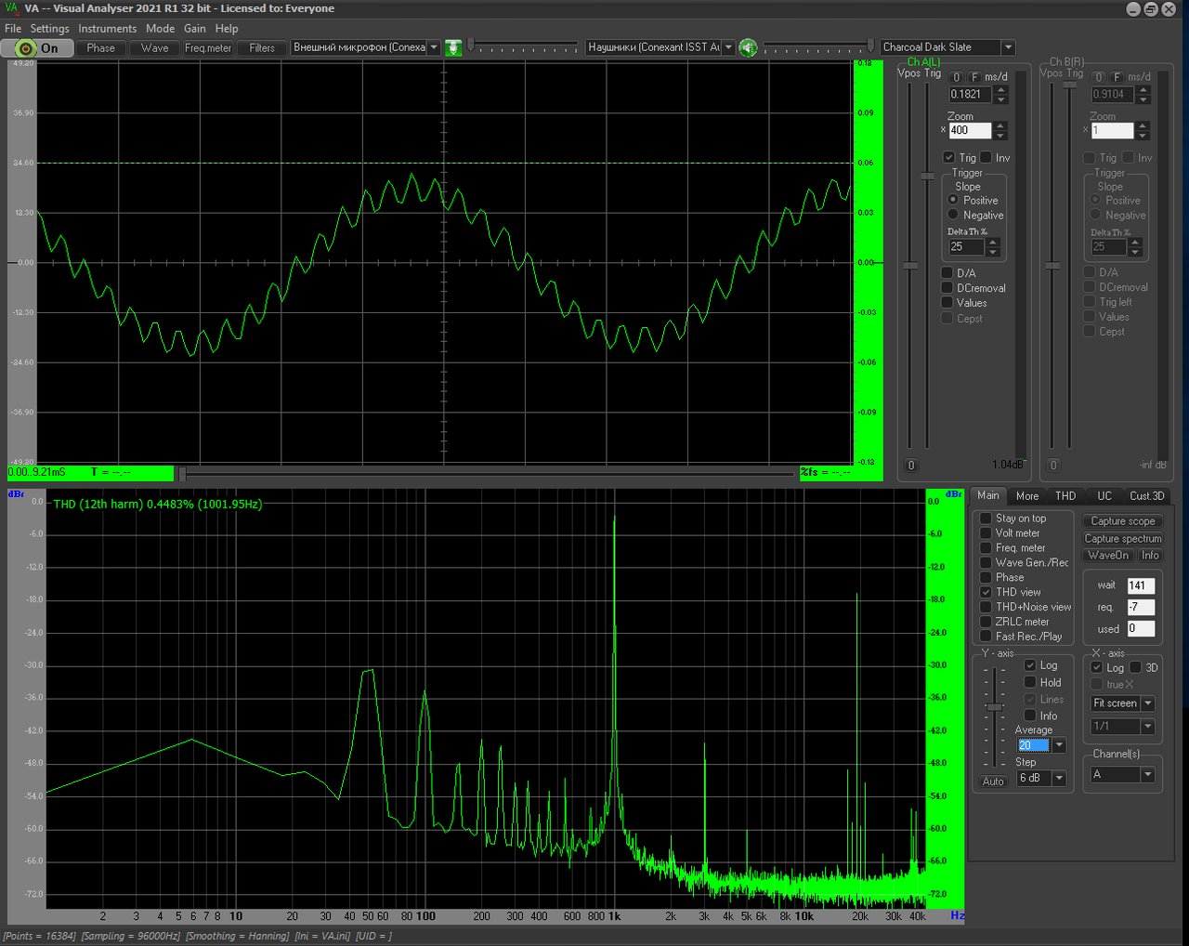Click the Freq.meter toolbar button

(208, 48)
